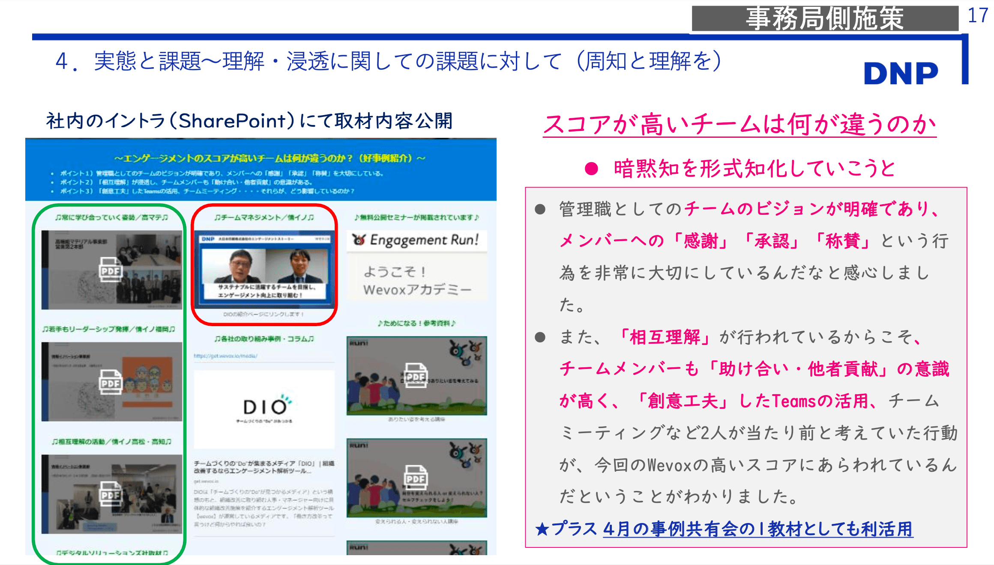The width and height of the screenshot is (994, 565).
Task: Click チームマネジメント／情イノ section heading
Action: click(x=264, y=217)
